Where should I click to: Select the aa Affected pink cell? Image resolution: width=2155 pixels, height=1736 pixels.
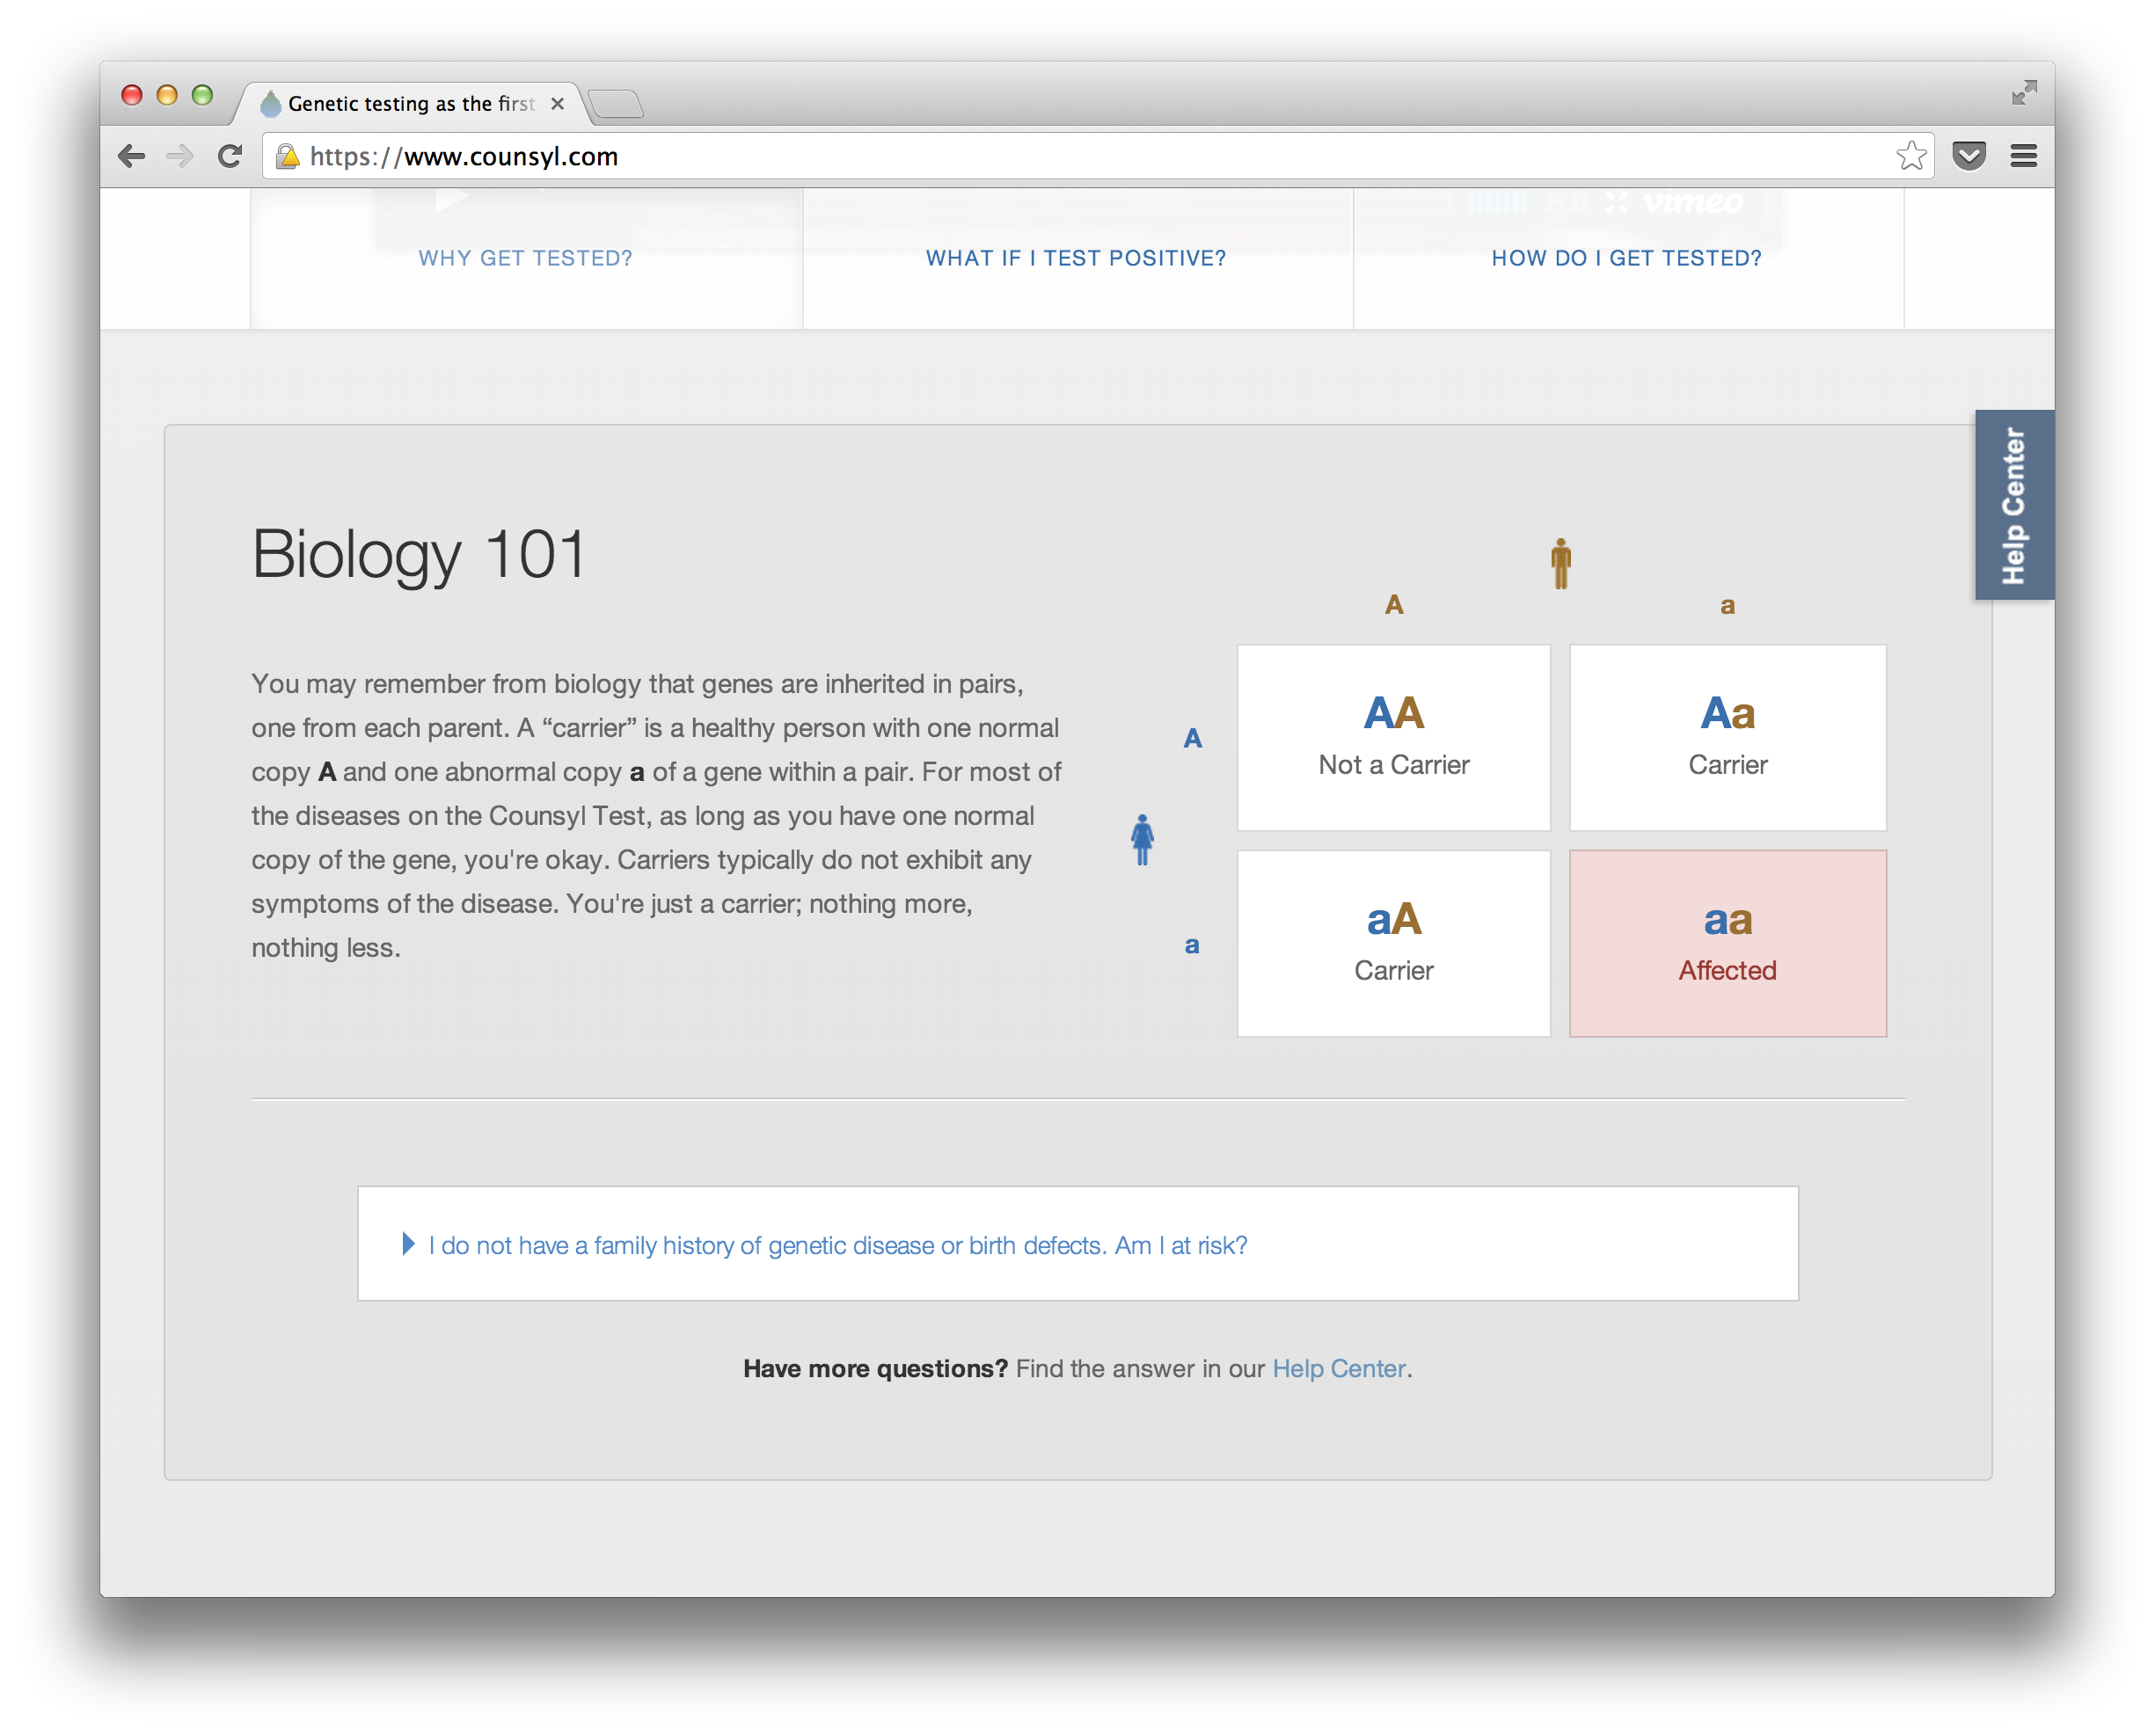click(1727, 944)
